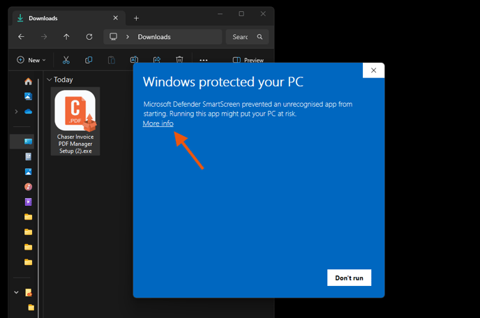The width and height of the screenshot is (480, 318).
Task: Select the Chaser Invoice PDF Manager Setup file
Action: pyautogui.click(x=75, y=121)
